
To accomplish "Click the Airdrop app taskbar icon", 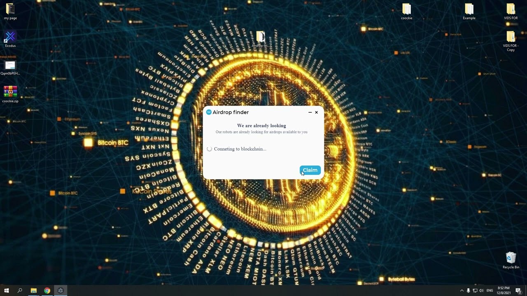I will click(x=61, y=291).
